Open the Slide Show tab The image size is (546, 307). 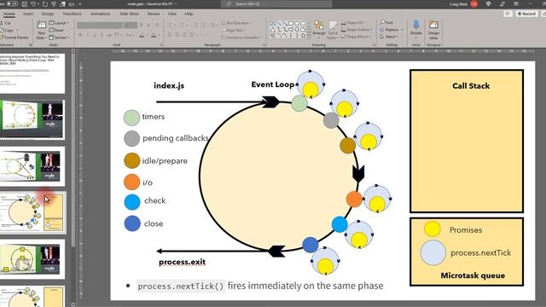coord(129,14)
